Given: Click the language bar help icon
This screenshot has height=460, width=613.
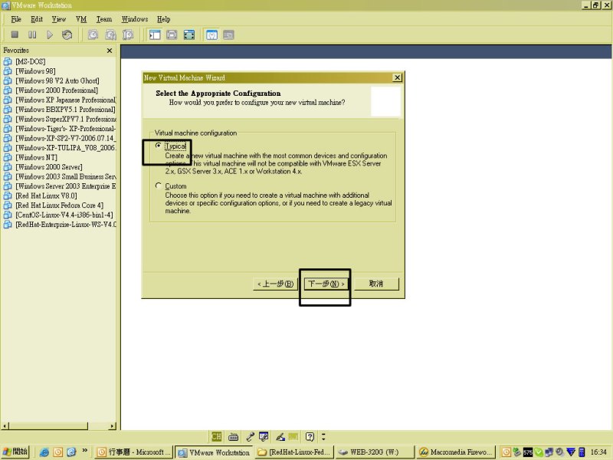Looking at the screenshot, I should pos(310,436).
